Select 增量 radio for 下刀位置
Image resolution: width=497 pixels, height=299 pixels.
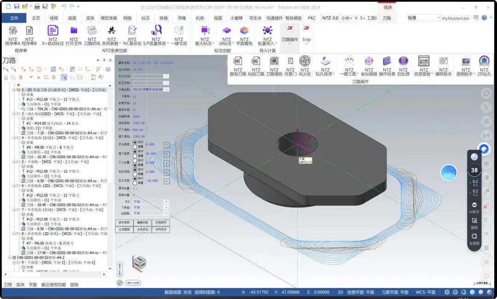click(x=135, y=165)
